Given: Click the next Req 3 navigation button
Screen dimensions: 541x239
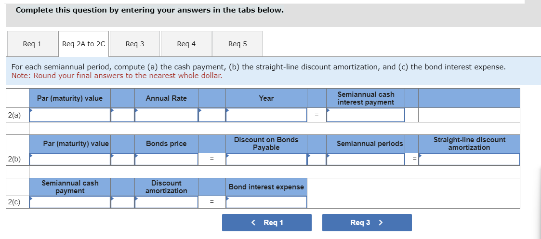Looking at the screenshot, I should tap(367, 223).
